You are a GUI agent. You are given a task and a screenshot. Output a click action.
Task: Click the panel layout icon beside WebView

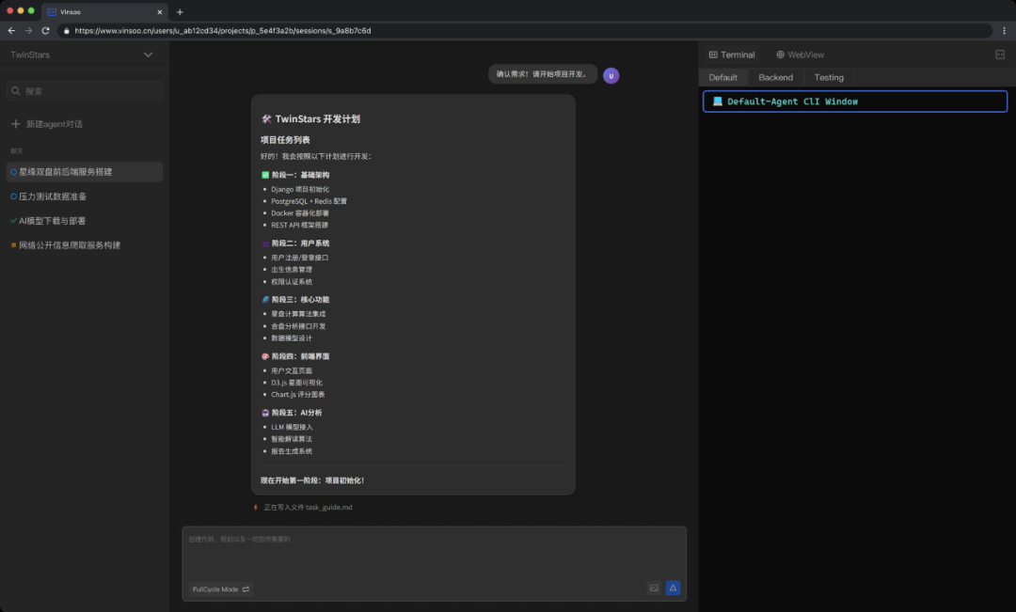[1000, 55]
